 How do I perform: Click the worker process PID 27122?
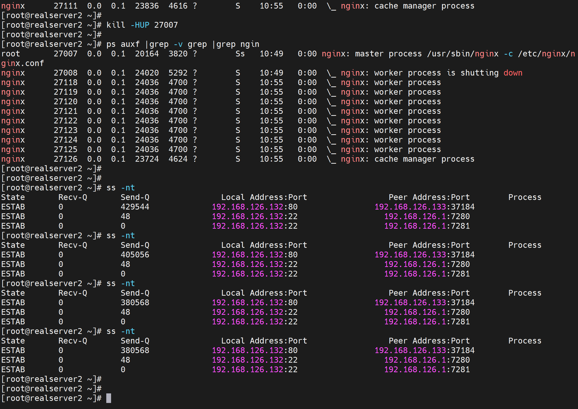click(65, 121)
